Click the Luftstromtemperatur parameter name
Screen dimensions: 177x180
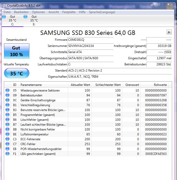pyautogui.click(x=34, y=134)
